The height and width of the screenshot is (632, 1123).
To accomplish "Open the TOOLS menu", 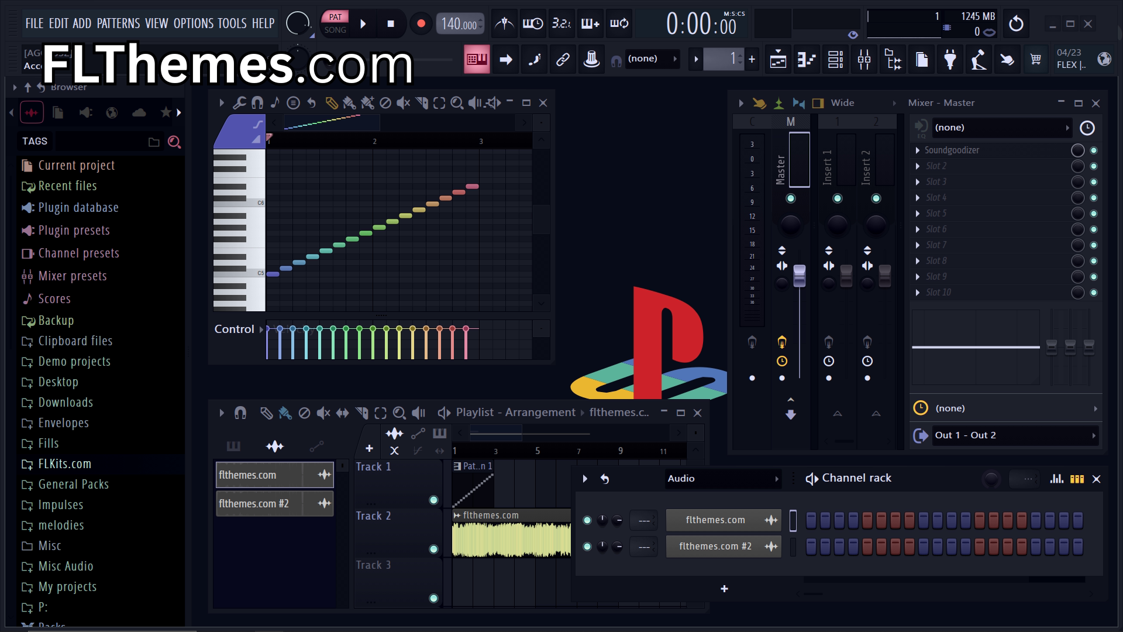I will tap(232, 23).
